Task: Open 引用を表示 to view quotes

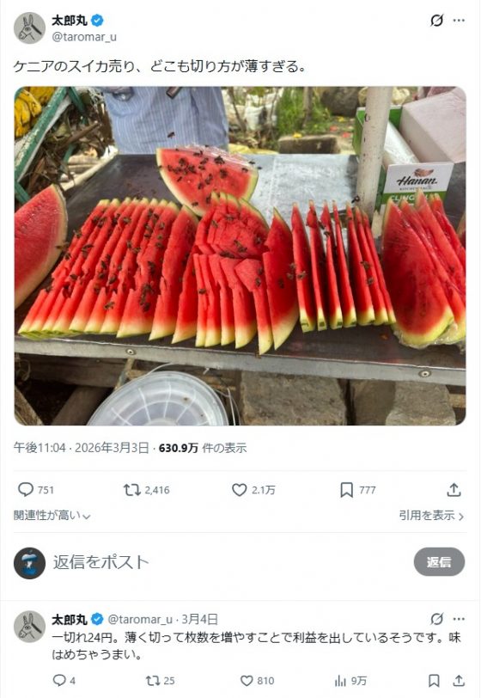Action: [x=431, y=516]
